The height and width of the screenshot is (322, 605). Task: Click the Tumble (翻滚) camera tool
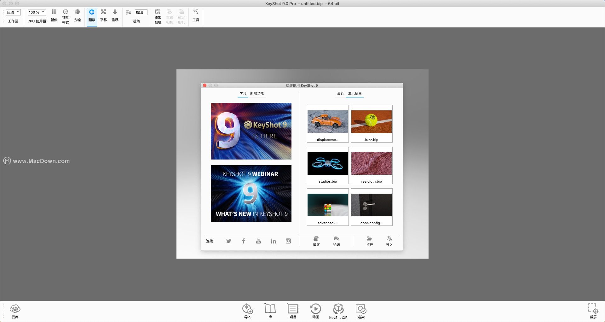click(x=92, y=15)
